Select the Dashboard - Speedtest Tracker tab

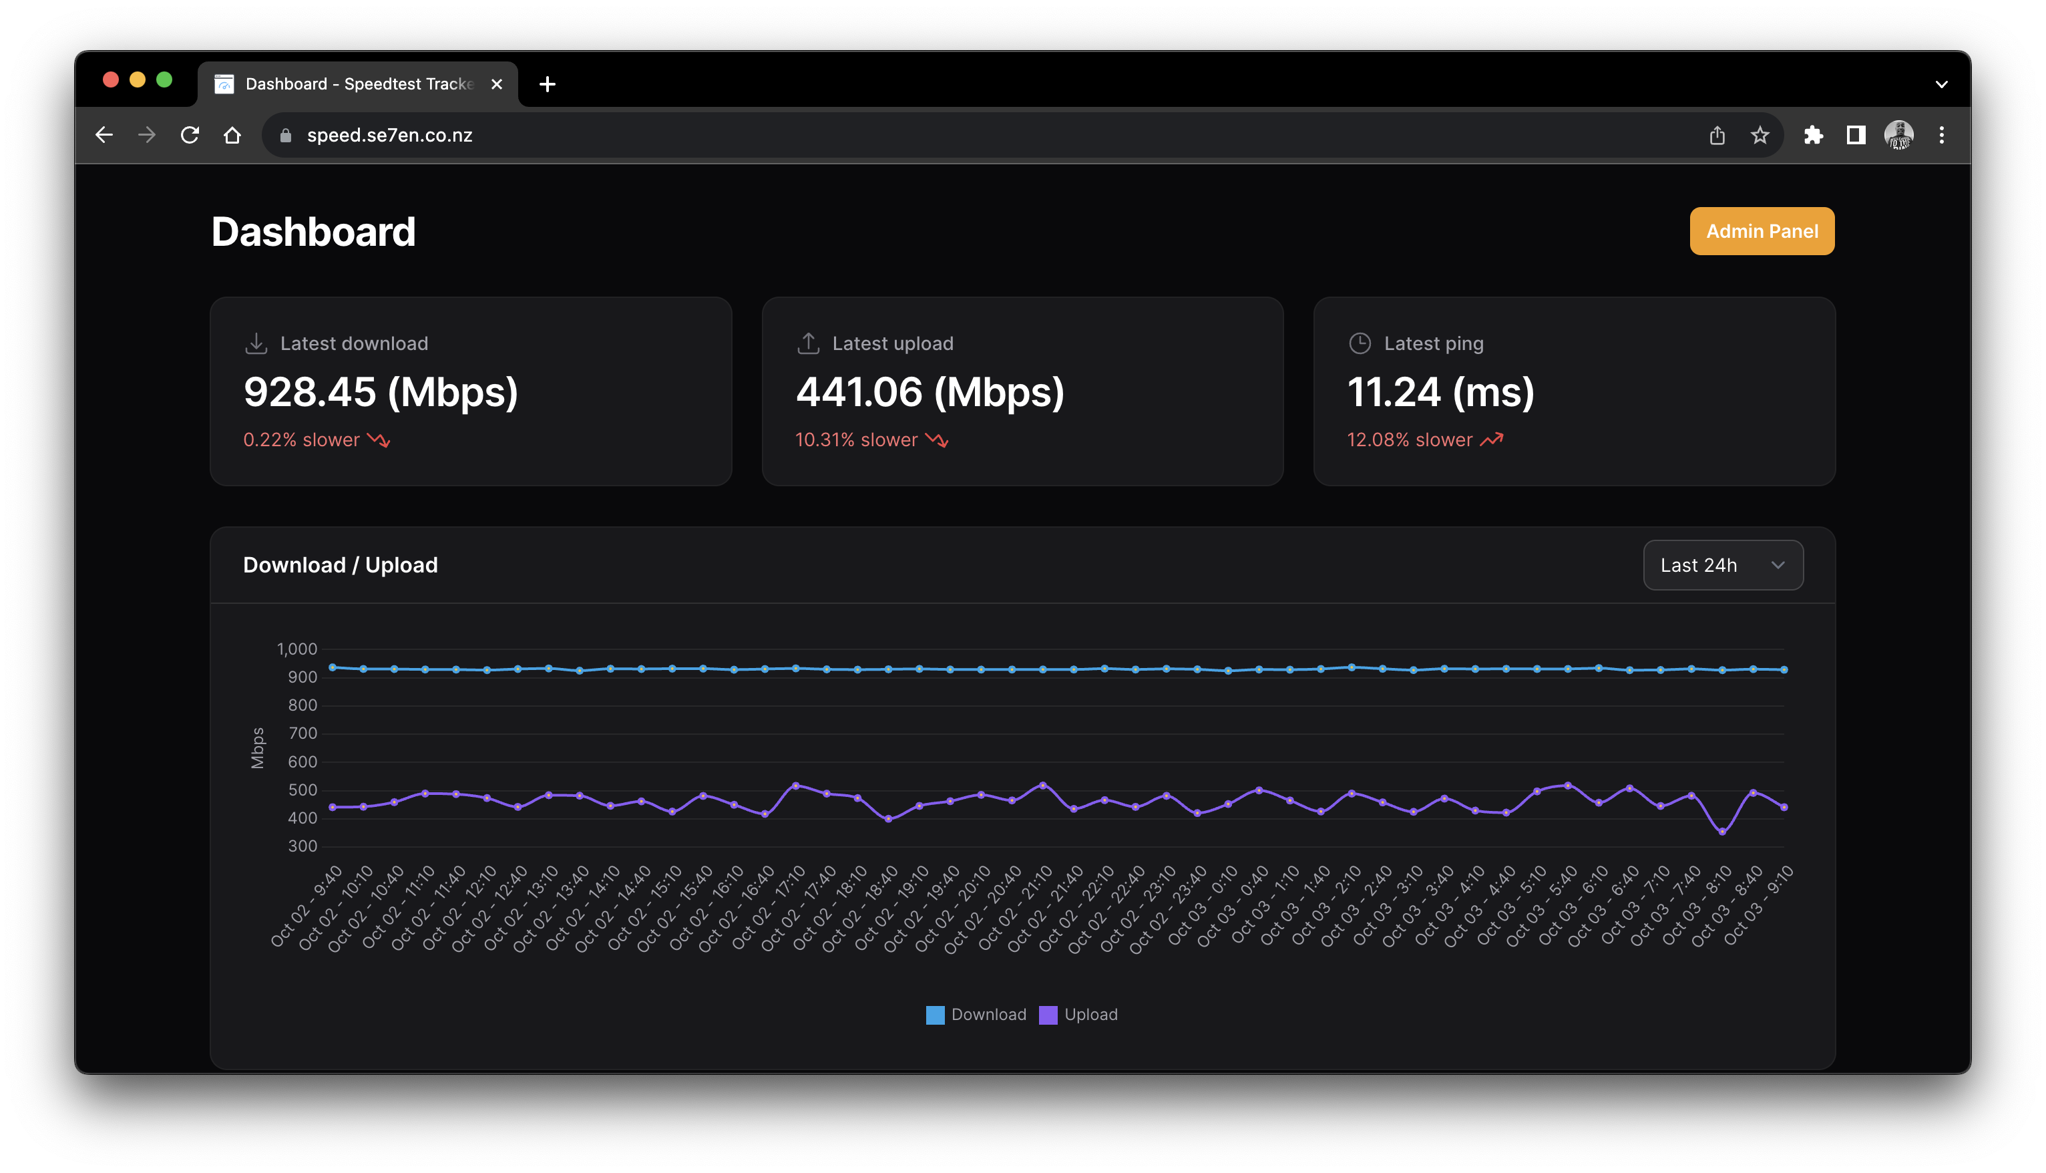pyautogui.click(x=347, y=83)
